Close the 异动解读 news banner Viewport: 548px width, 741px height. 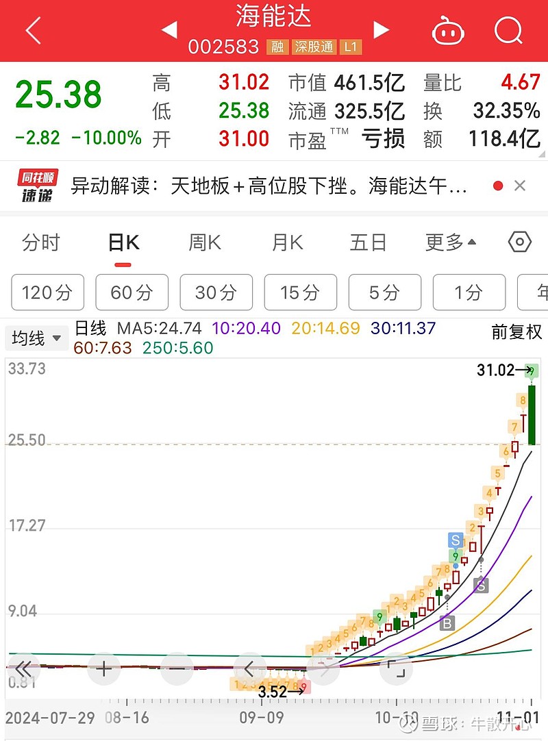coord(520,186)
